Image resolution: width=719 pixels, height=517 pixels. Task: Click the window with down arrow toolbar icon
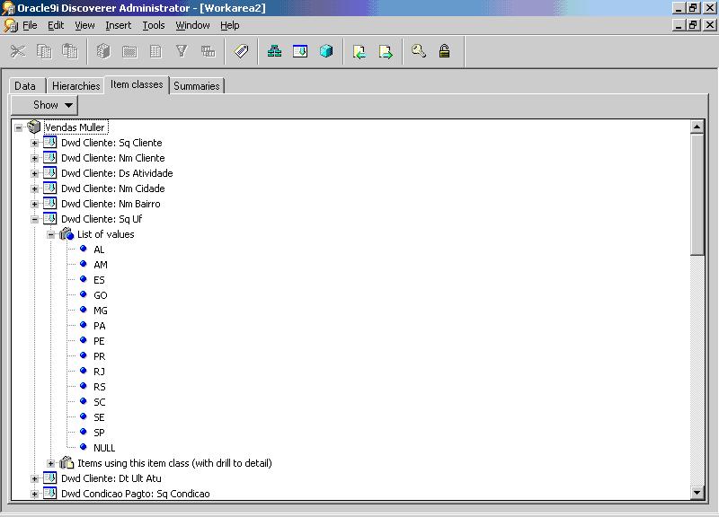[x=300, y=52]
